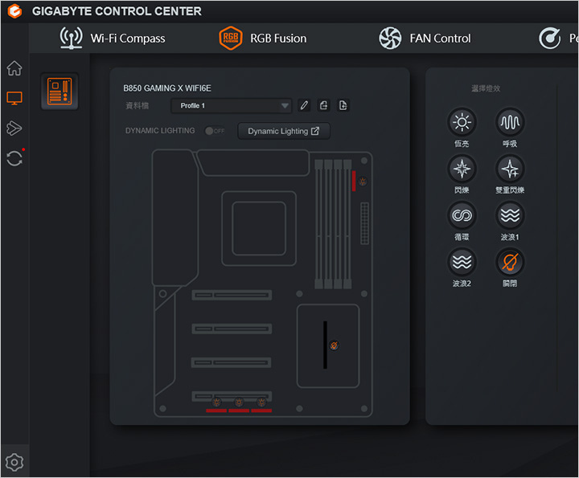Click the B850 GAMING X WIFI6E title
This screenshot has height=478, width=579.
click(x=167, y=88)
